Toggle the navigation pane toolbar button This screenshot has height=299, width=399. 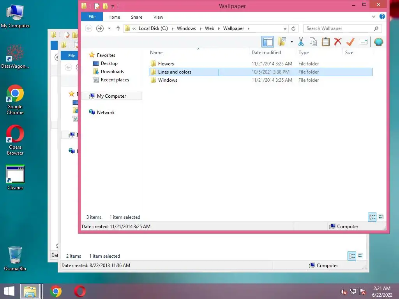click(268, 42)
